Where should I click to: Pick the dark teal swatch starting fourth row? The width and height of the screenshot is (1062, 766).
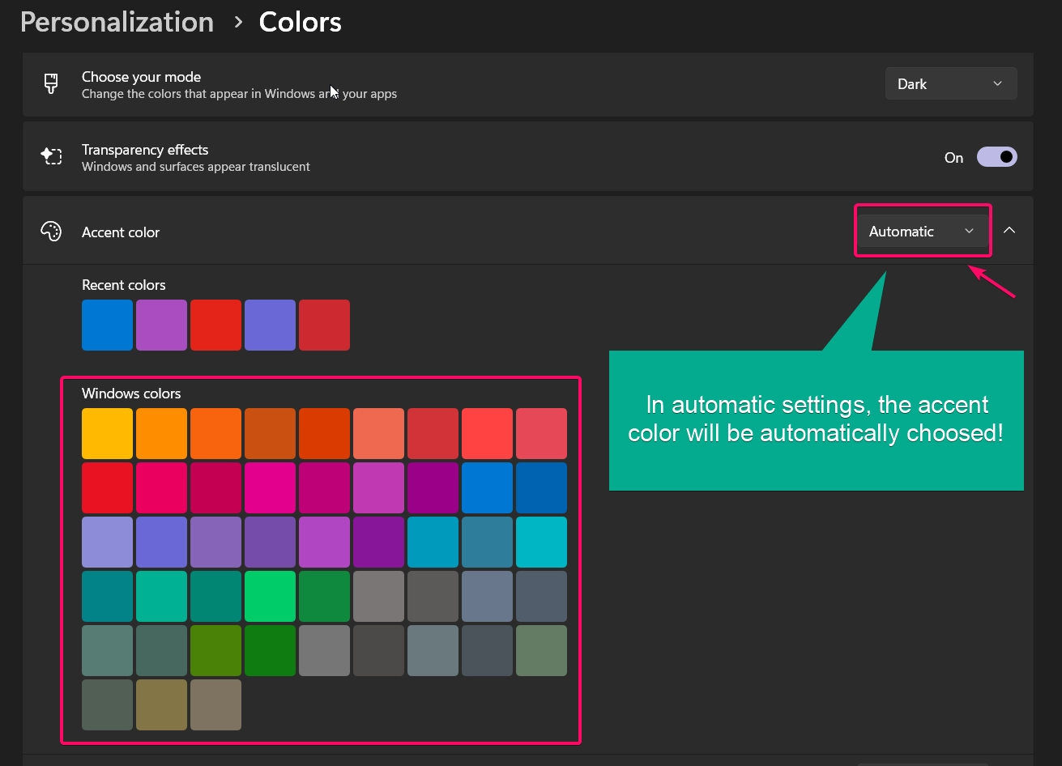[x=107, y=597]
